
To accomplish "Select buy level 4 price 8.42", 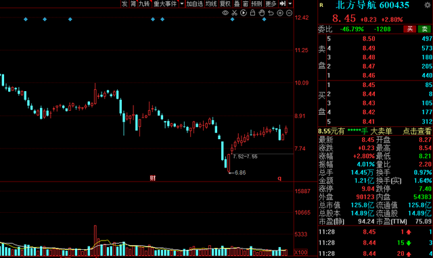I will pyautogui.click(x=369, y=112).
